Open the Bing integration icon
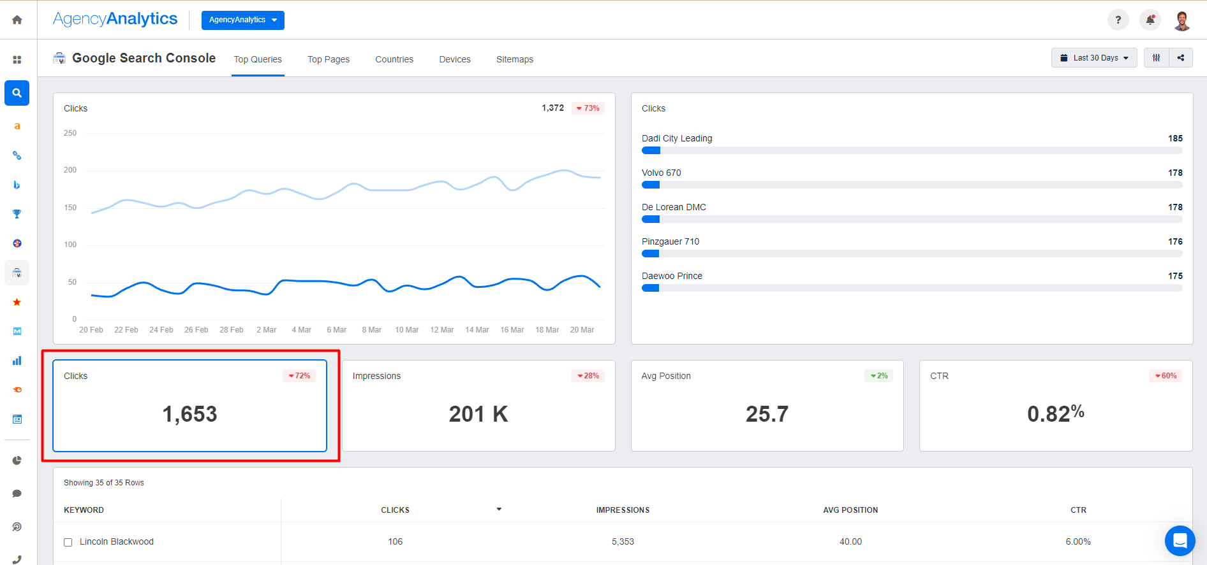This screenshot has width=1207, height=565. pyautogui.click(x=17, y=185)
